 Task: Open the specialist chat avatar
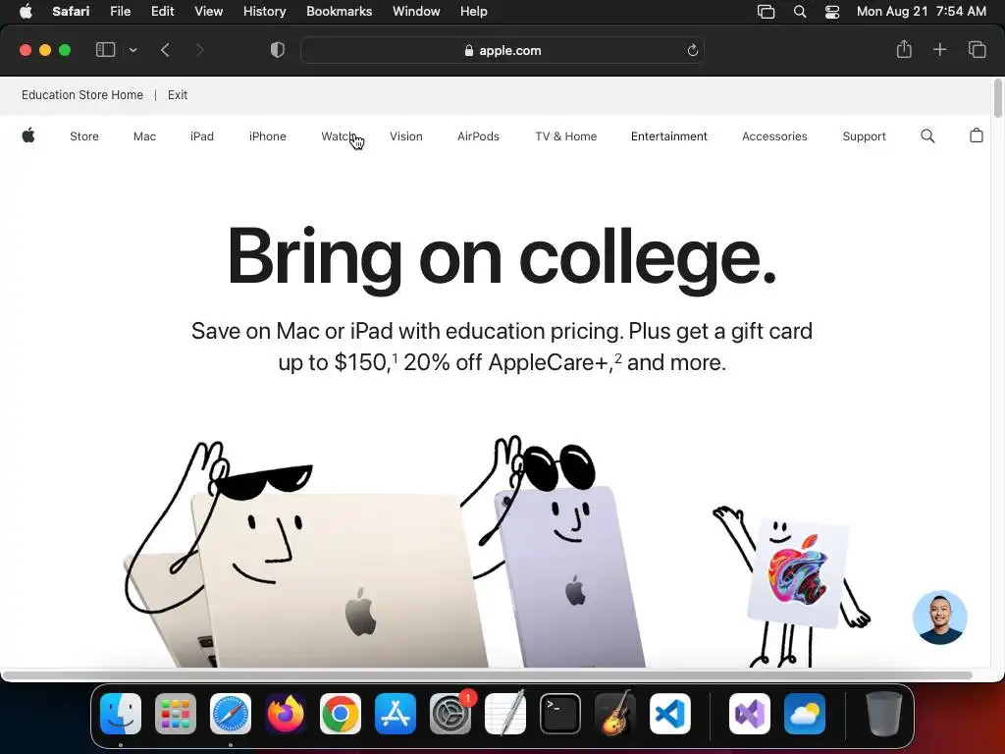click(x=939, y=618)
